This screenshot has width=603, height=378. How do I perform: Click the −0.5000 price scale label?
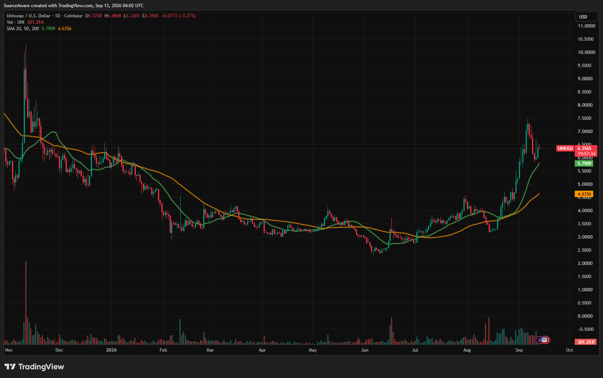pyautogui.click(x=585, y=329)
